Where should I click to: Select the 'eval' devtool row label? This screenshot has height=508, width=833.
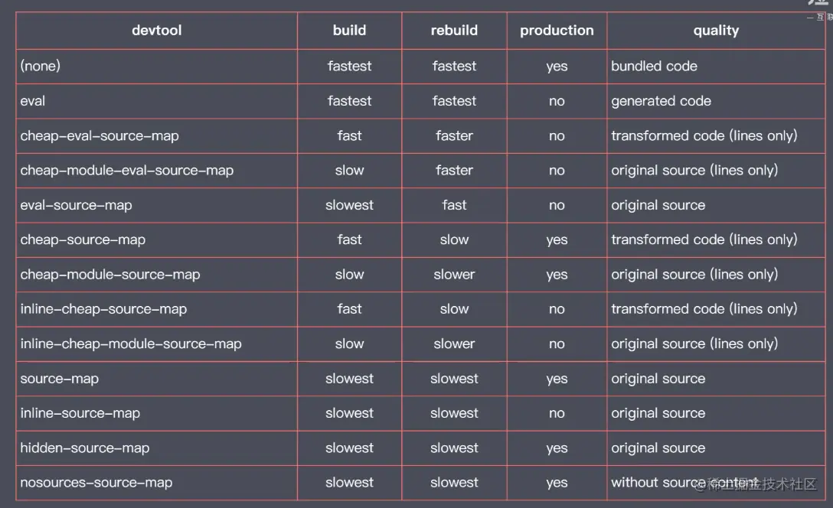point(33,101)
